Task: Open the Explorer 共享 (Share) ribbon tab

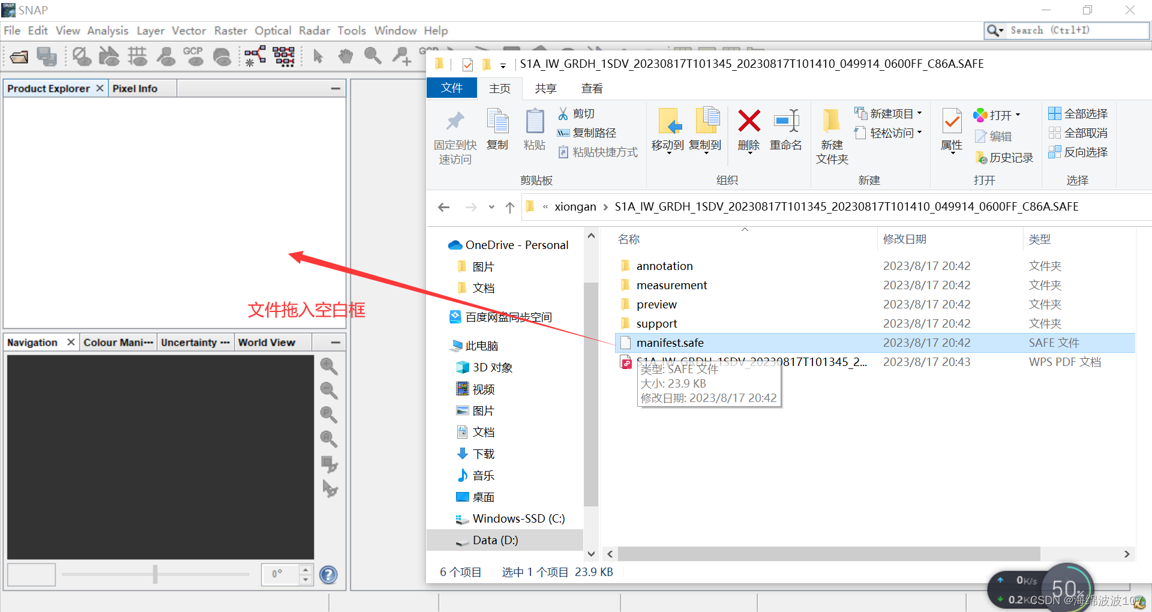Action: (x=545, y=88)
